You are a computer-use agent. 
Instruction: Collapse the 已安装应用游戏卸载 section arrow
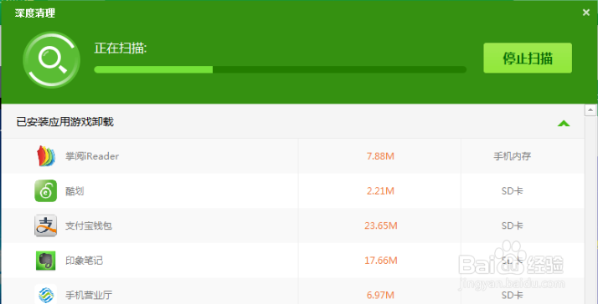(x=564, y=123)
